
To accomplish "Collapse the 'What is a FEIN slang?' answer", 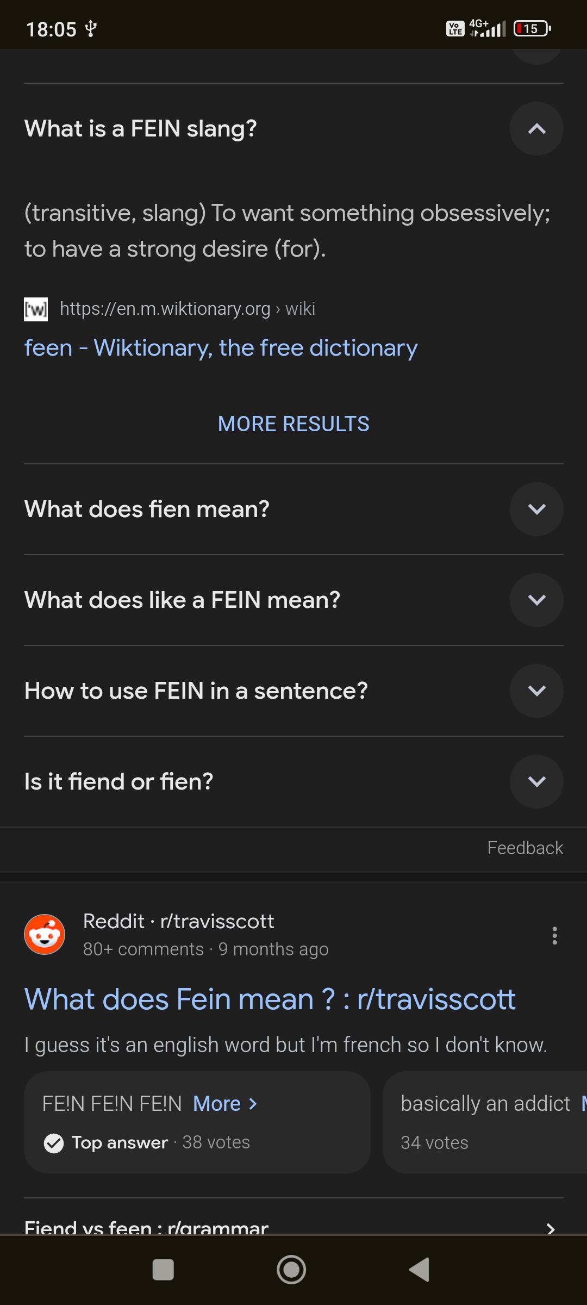I will point(536,129).
